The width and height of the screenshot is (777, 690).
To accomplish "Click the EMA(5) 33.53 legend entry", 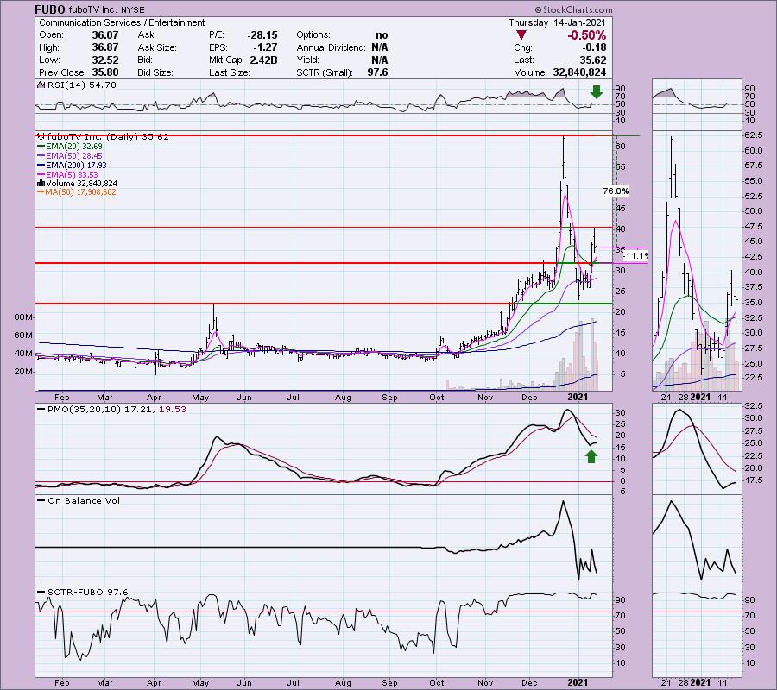I will point(68,175).
